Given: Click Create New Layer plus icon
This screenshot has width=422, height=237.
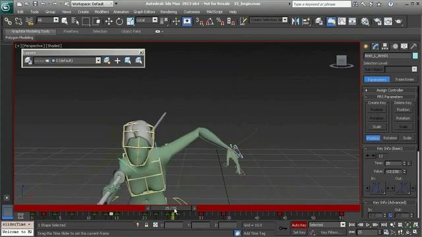Looking at the screenshot, I should [x=117, y=61].
